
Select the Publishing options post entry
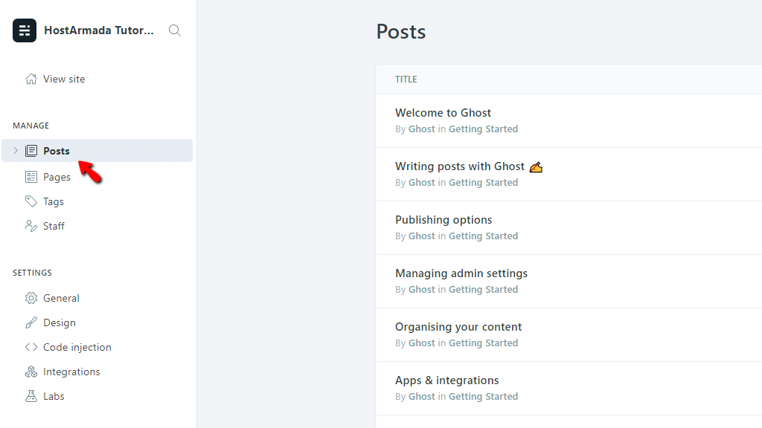point(444,219)
